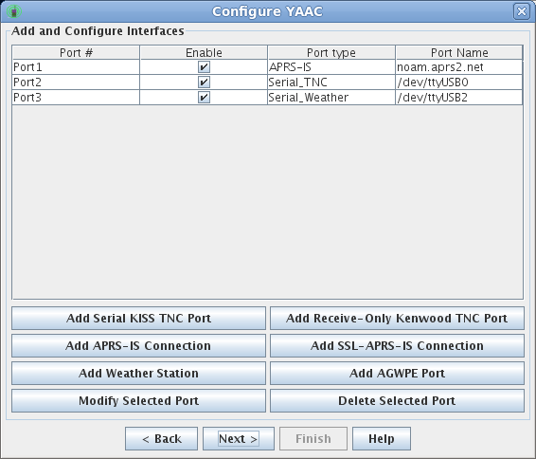The height and width of the screenshot is (459, 536).
Task: Click Add Weather Station button
Action: (x=138, y=373)
